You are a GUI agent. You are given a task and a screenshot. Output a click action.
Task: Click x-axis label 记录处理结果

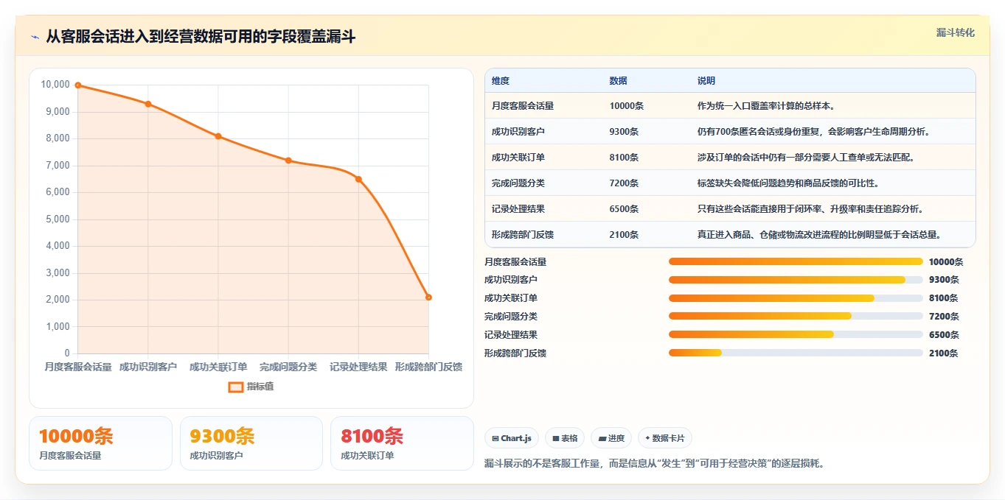358,367
